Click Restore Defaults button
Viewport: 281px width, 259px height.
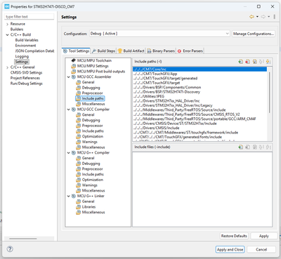(x=234, y=236)
